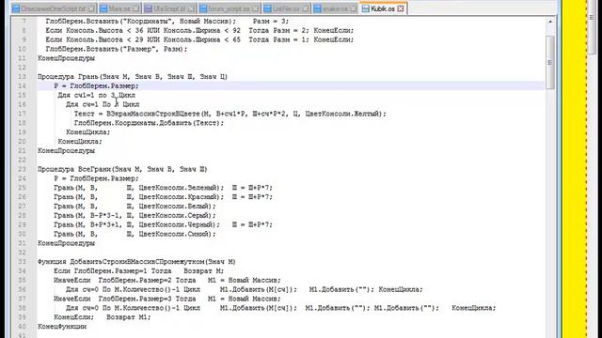Screen dimensions: 602x338
Task: Switch to the Kubik.os tab
Action: 383,8
